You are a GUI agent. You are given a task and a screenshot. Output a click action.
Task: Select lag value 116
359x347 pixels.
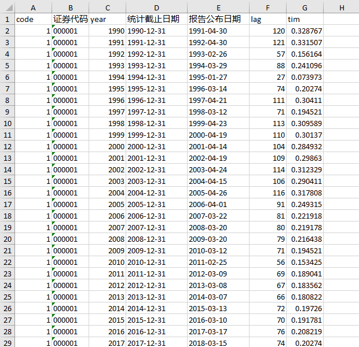coord(268,193)
